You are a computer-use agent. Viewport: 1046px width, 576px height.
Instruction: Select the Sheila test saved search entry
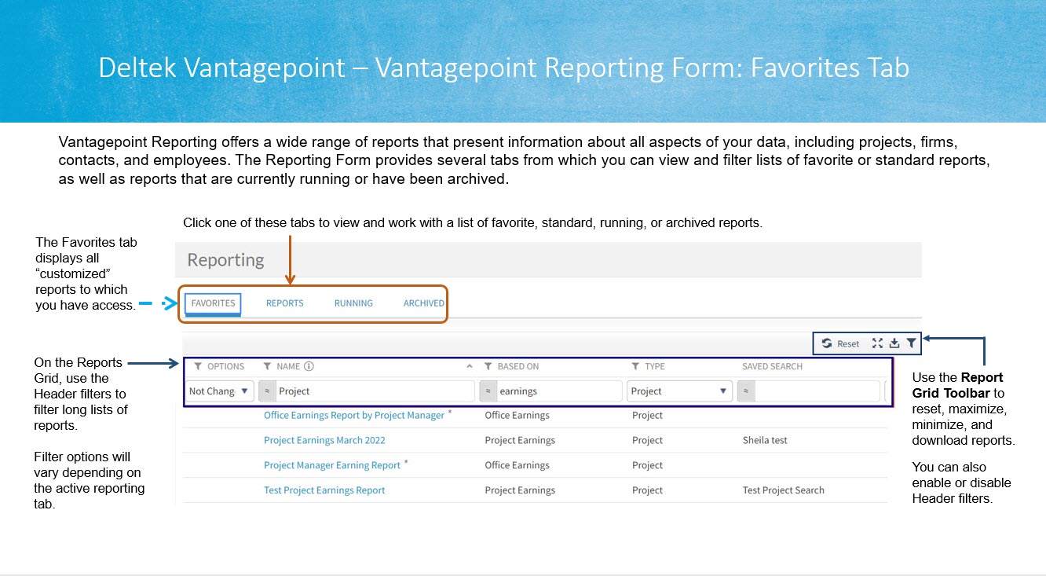click(765, 440)
